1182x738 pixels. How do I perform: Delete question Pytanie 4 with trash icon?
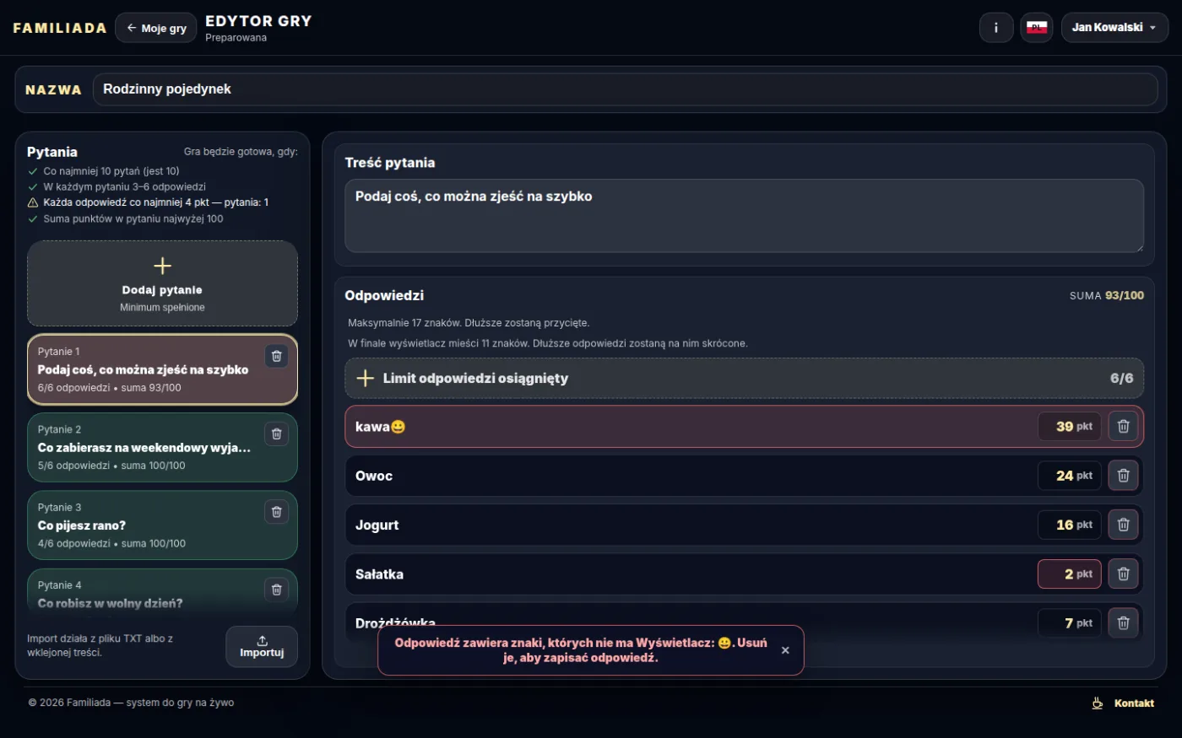pos(276,590)
